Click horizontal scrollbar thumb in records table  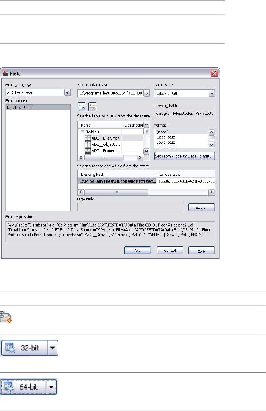point(116,192)
